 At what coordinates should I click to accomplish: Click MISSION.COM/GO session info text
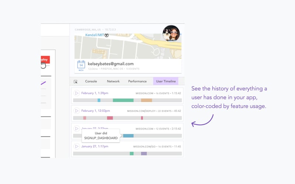point(157,146)
